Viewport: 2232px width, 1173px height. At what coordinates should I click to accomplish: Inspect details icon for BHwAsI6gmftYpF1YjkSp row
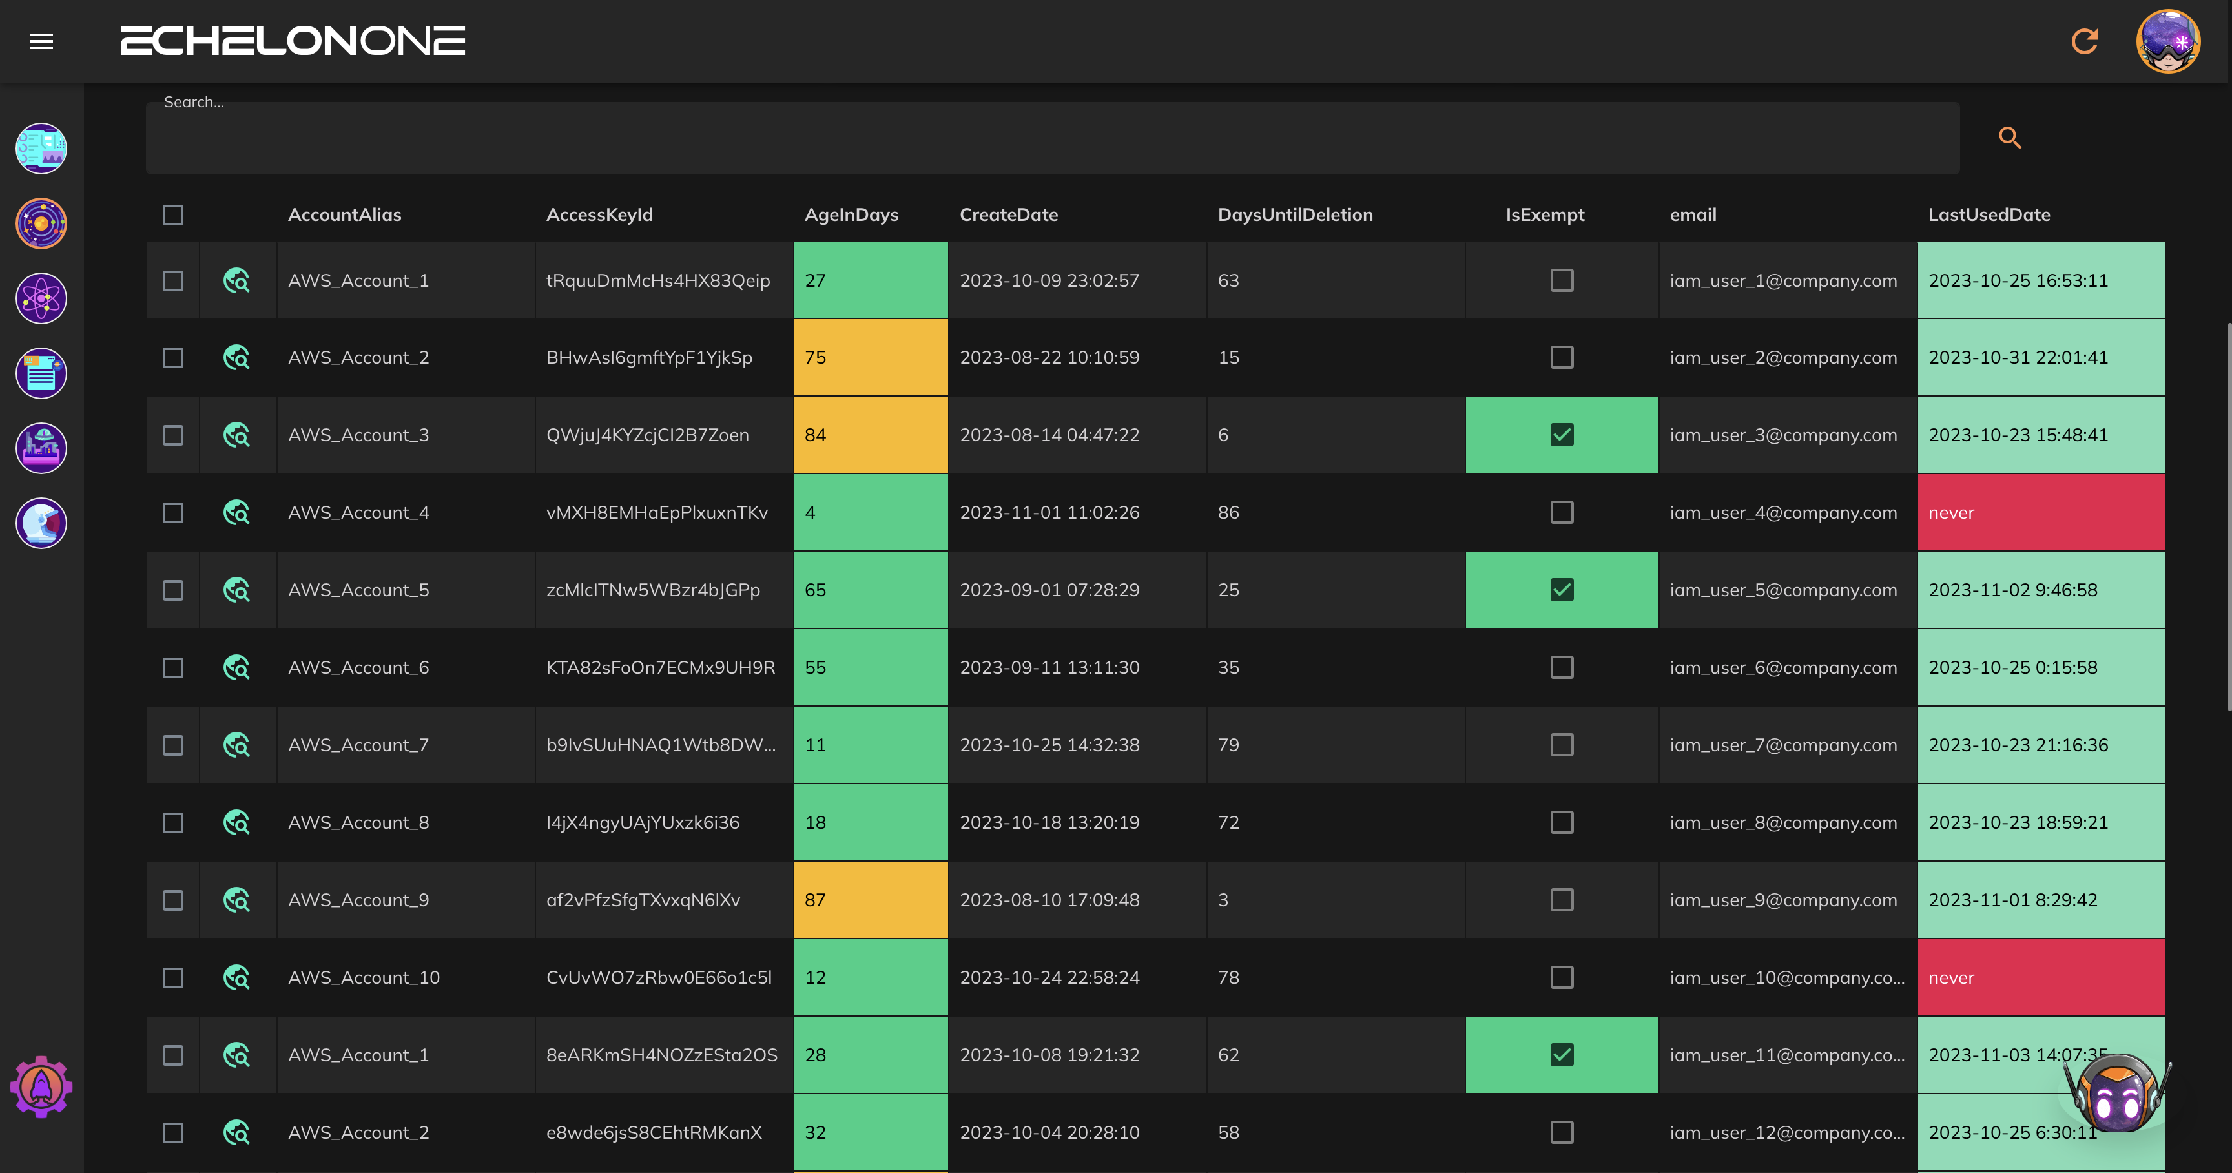click(236, 358)
